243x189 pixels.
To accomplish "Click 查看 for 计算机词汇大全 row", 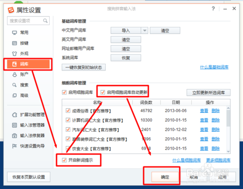I will pyautogui.click(x=204, y=120).
